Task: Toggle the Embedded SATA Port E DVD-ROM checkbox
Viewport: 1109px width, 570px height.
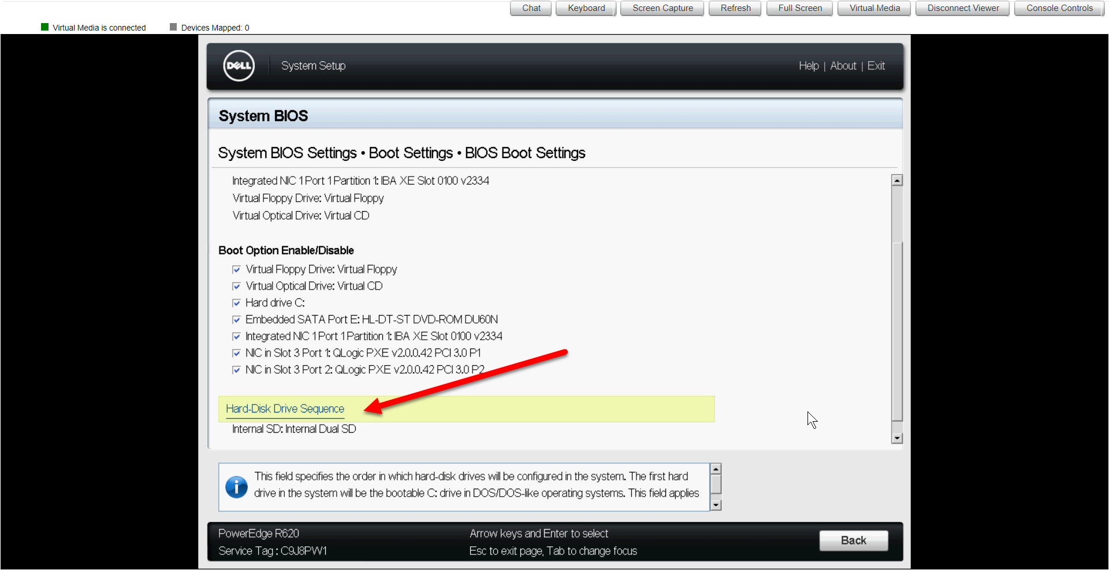Action: point(236,320)
